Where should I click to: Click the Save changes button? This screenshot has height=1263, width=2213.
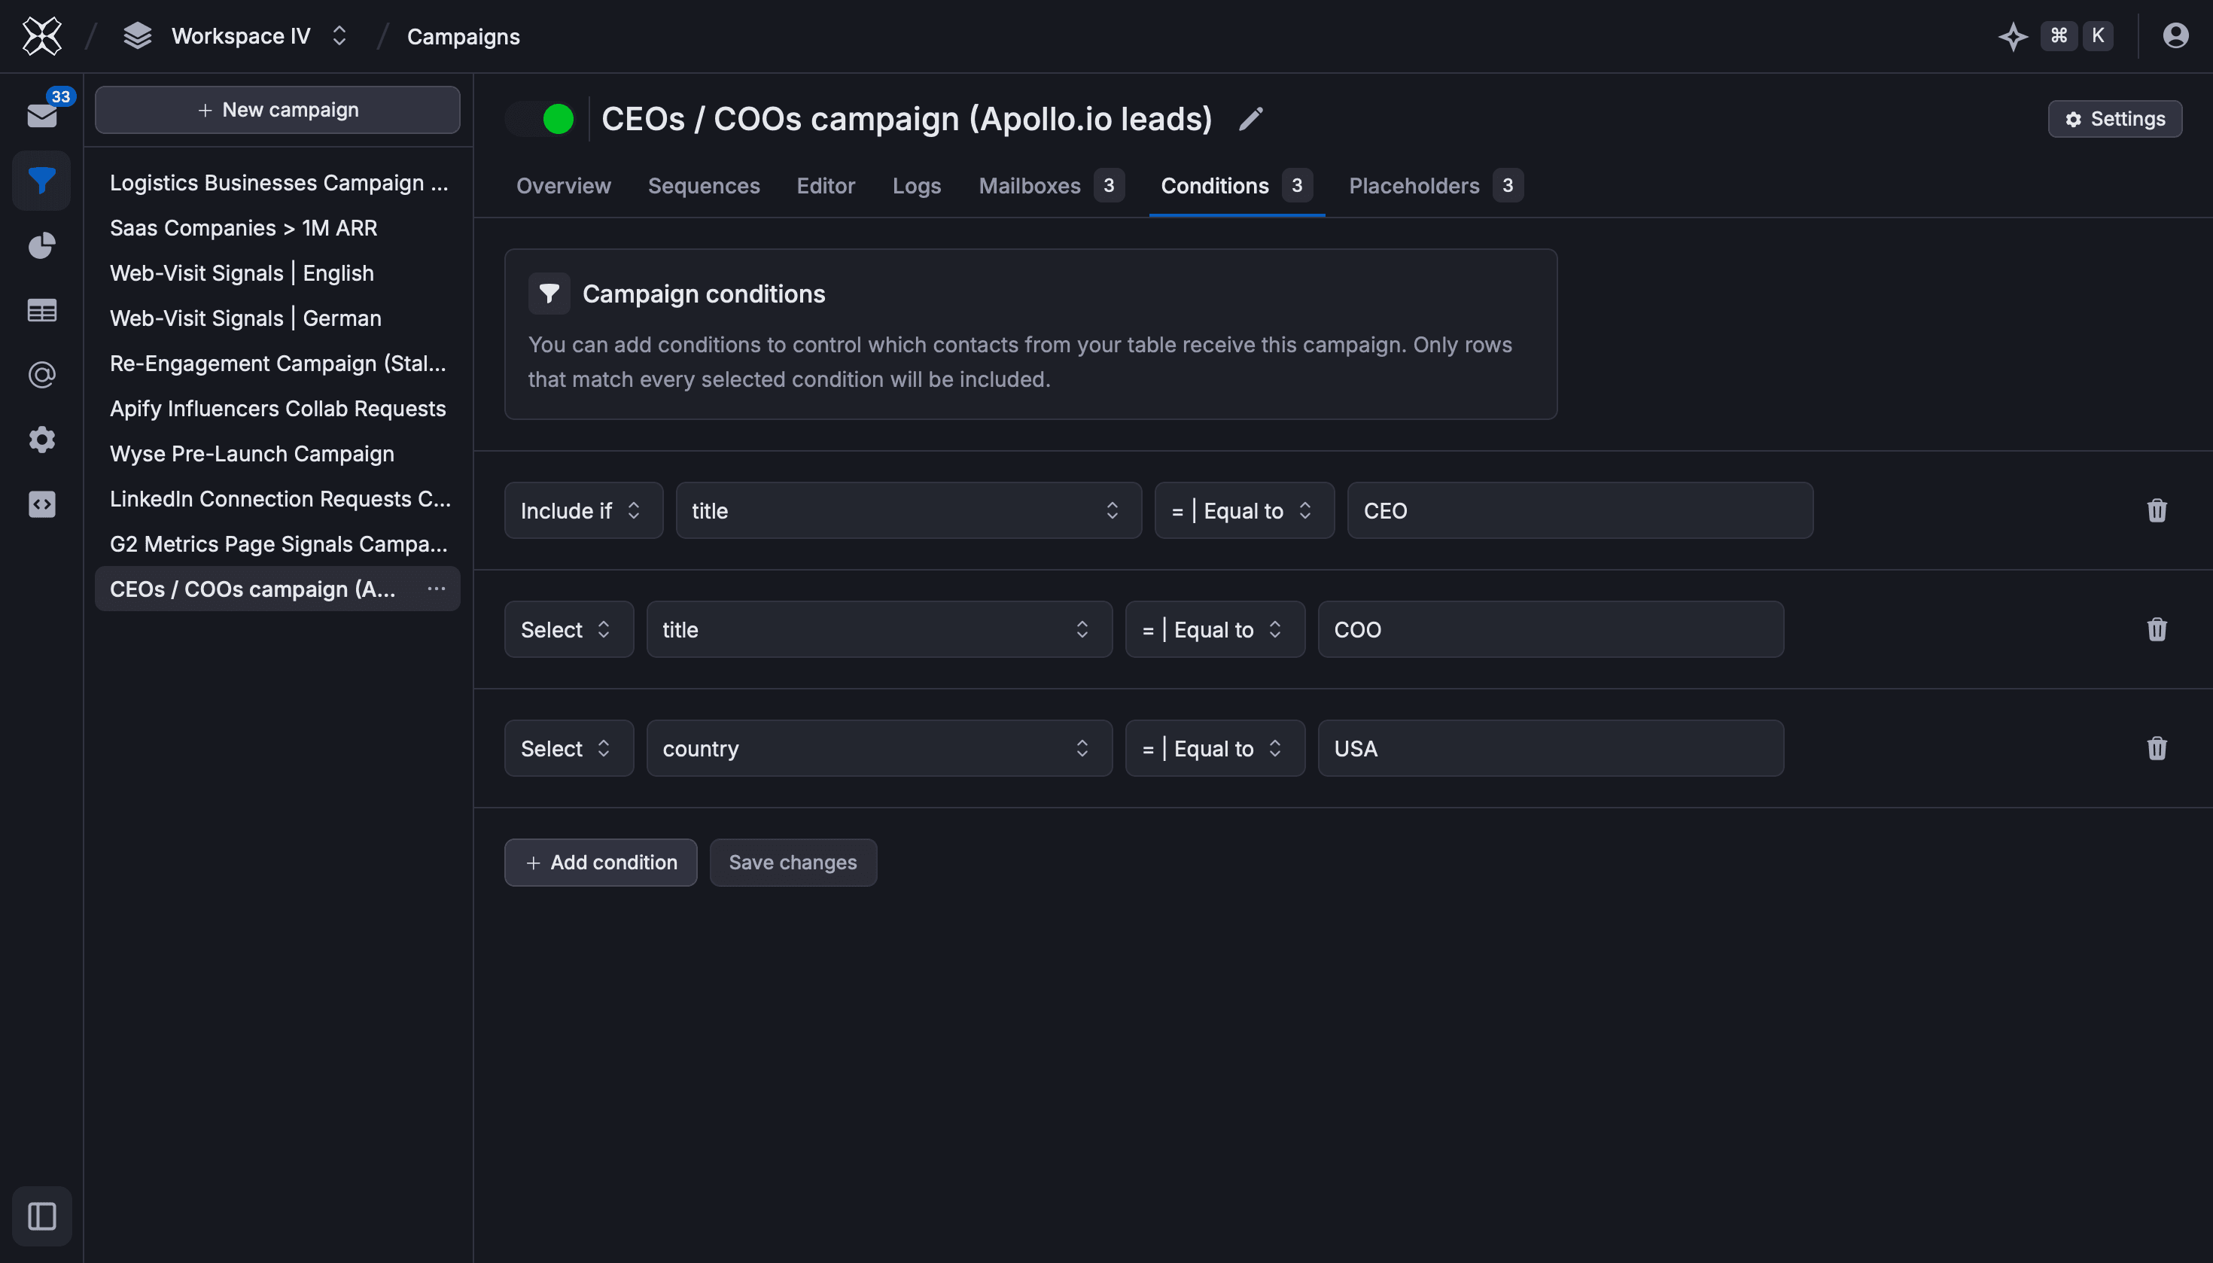pyautogui.click(x=792, y=863)
